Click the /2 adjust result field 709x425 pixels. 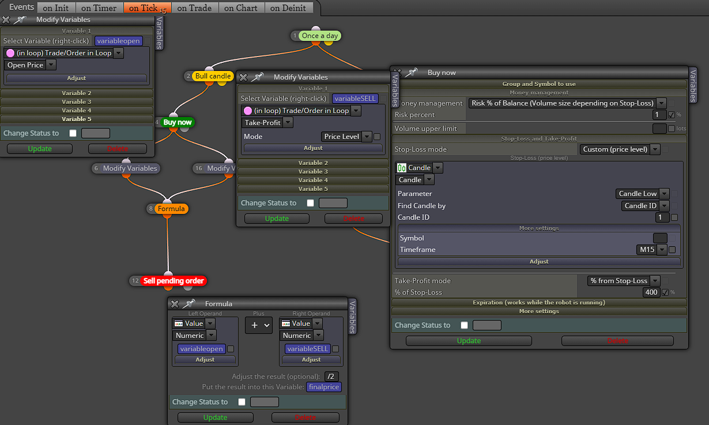(x=332, y=377)
